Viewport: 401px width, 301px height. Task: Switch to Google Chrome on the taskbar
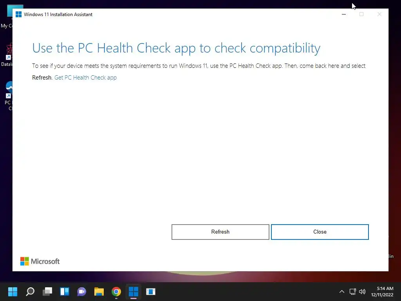pos(116,292)
